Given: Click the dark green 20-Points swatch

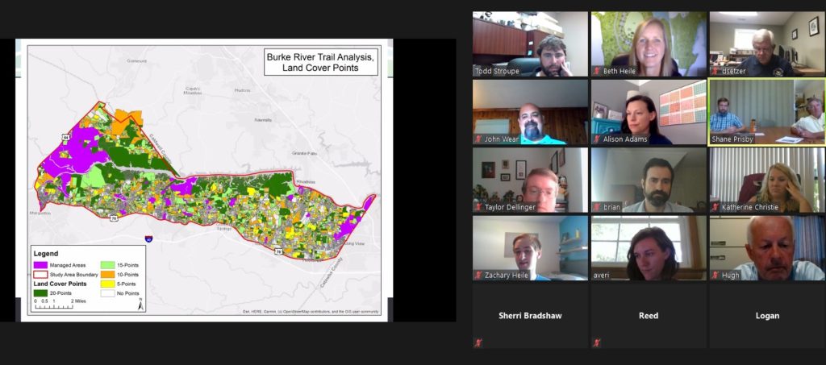Looking at the screenshot, I should click(40, 293).
